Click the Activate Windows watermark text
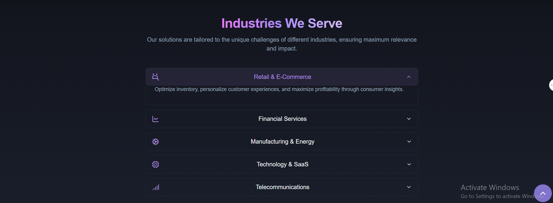 [x=490, y=187]
